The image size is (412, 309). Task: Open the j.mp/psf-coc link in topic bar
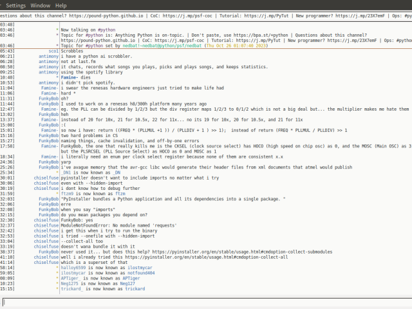187,15
